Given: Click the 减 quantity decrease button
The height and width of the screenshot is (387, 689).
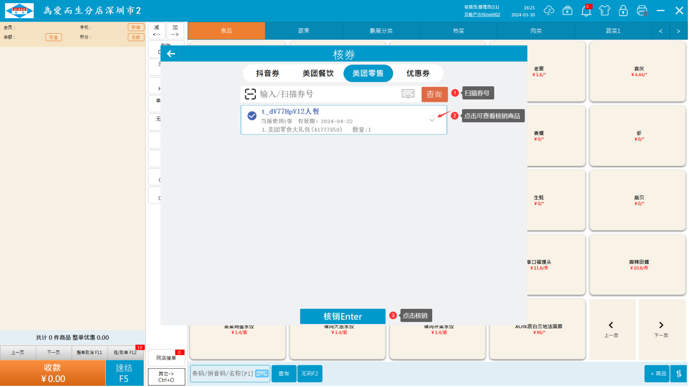Looking at the screenshot, I should click(156, 31).
